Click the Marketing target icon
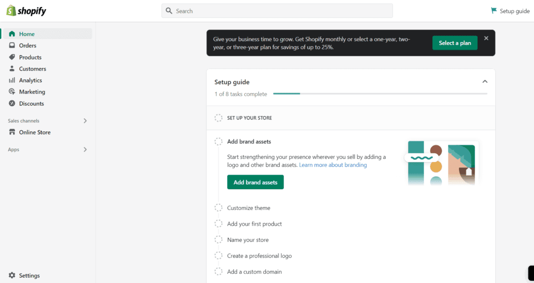Screen dimensions: 534x283 tap(12, 92)
